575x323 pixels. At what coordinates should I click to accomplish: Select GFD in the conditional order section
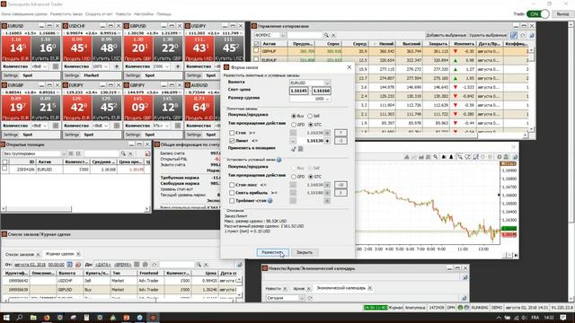(294, 177)
